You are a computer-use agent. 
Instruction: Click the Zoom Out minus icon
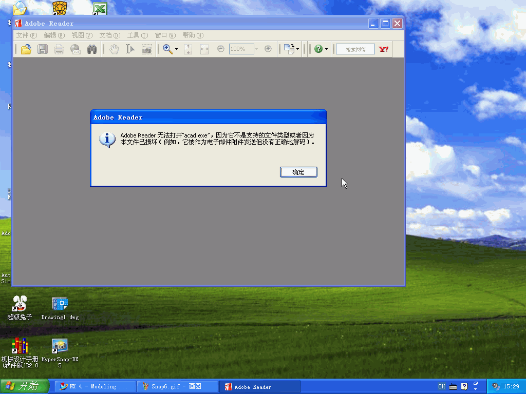pyautogui.click(x=221, y=49)
